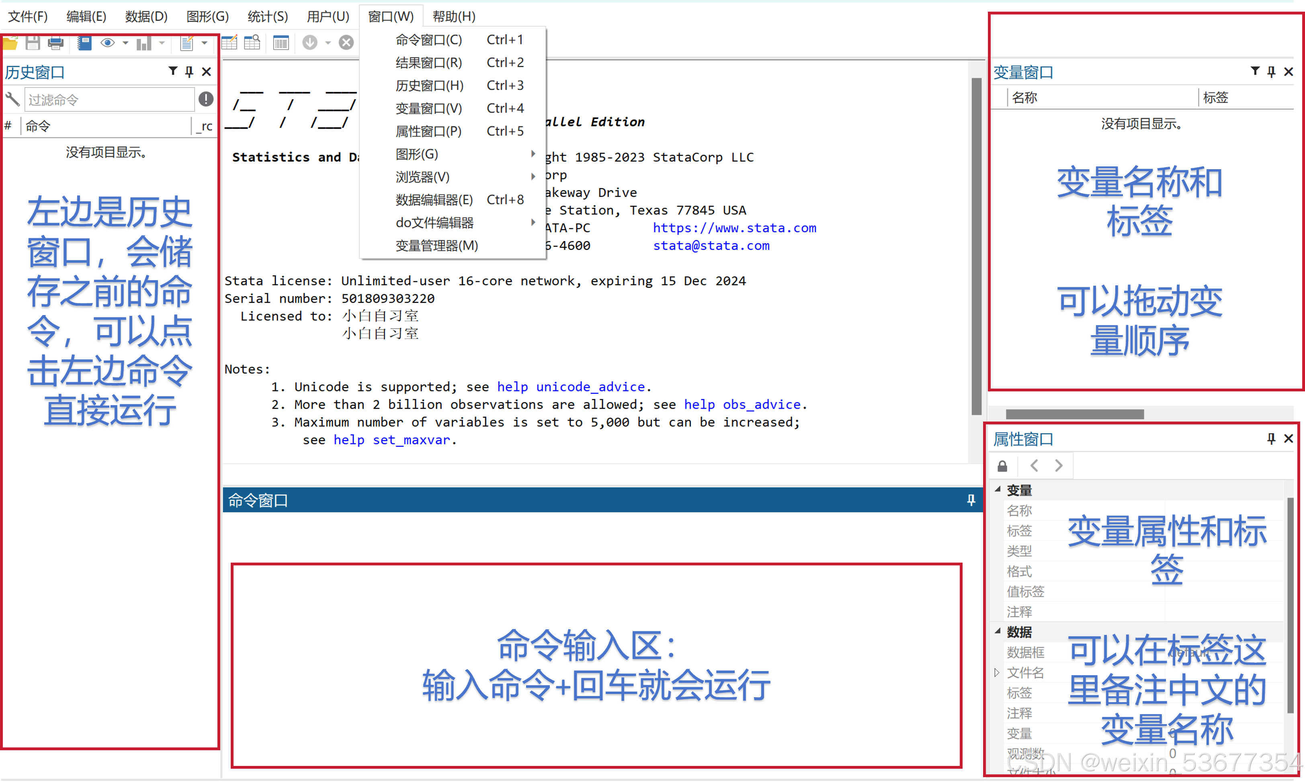Click the Break (X circle) toolbar icon
1305x784 pixels.
point(346,43)
